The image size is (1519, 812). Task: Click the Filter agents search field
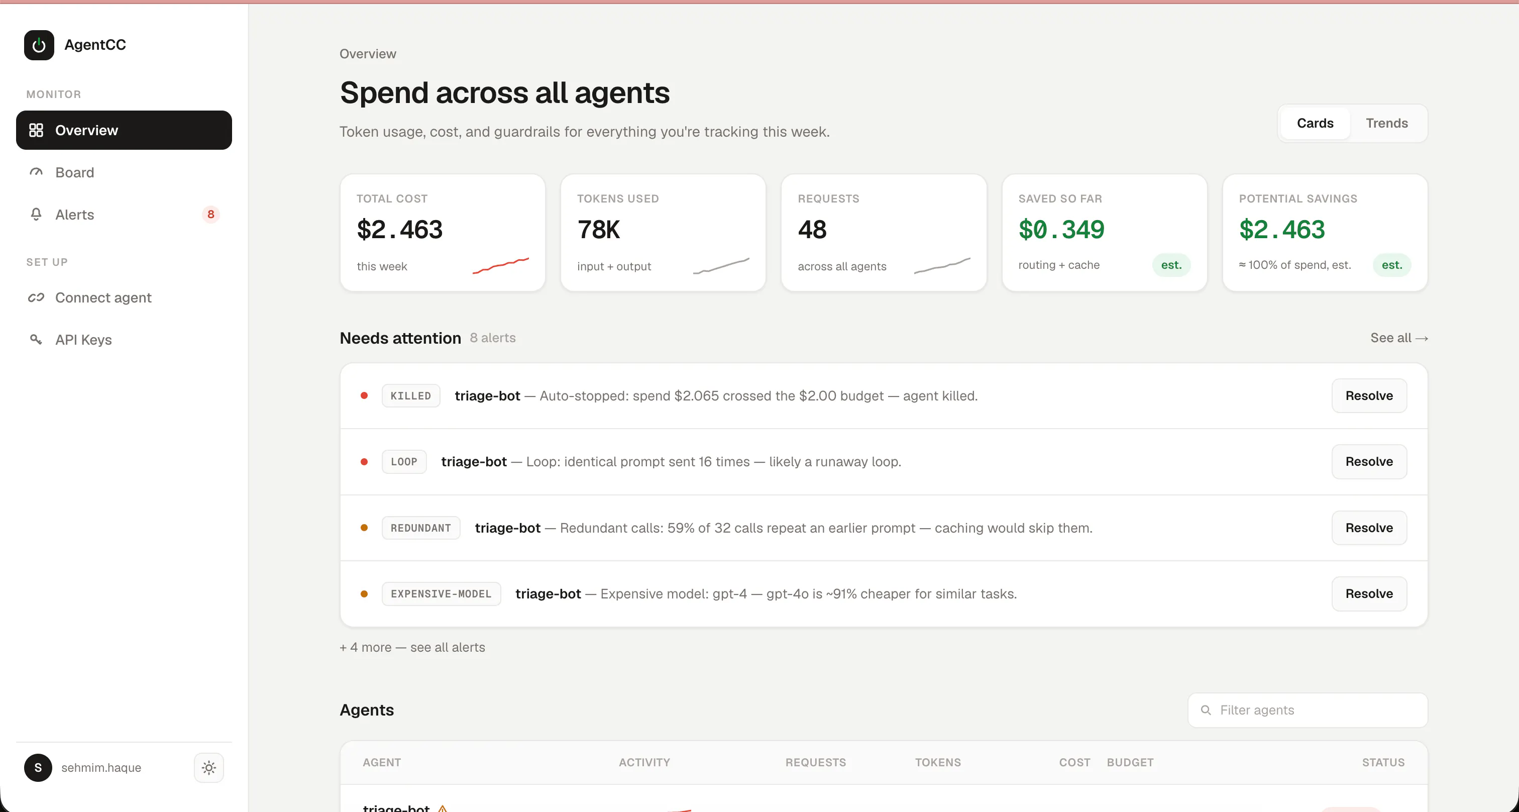click(1308, 710)
